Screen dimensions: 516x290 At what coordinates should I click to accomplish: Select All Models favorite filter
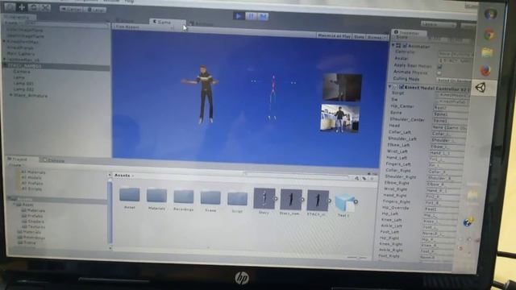[31, 177]
